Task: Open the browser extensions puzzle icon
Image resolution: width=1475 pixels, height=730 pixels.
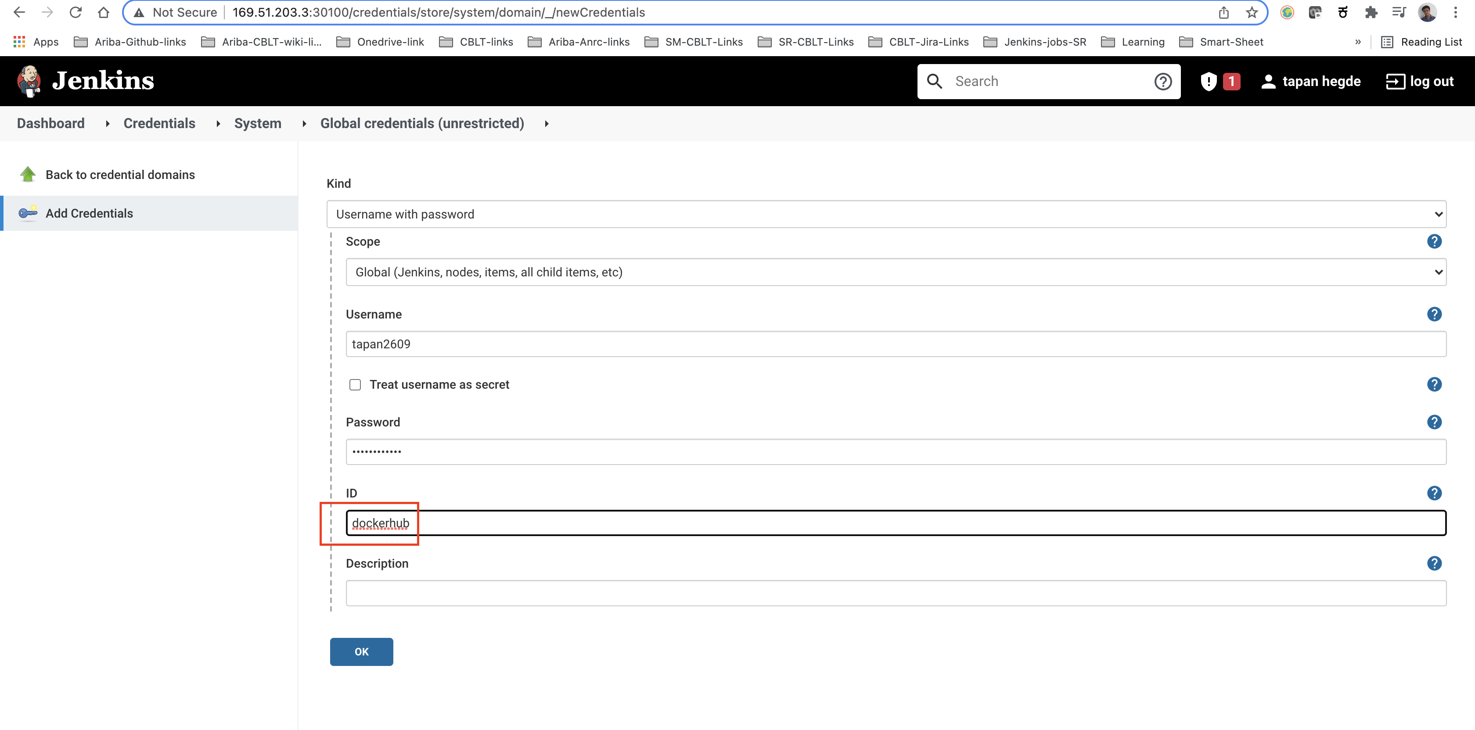Action: point(1371,12)
